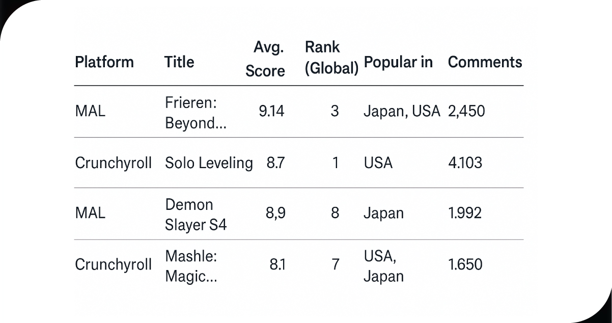Click the Japan, USA popular-in cell
This screenshot has height=323, width=612.
tap(401, 112)
